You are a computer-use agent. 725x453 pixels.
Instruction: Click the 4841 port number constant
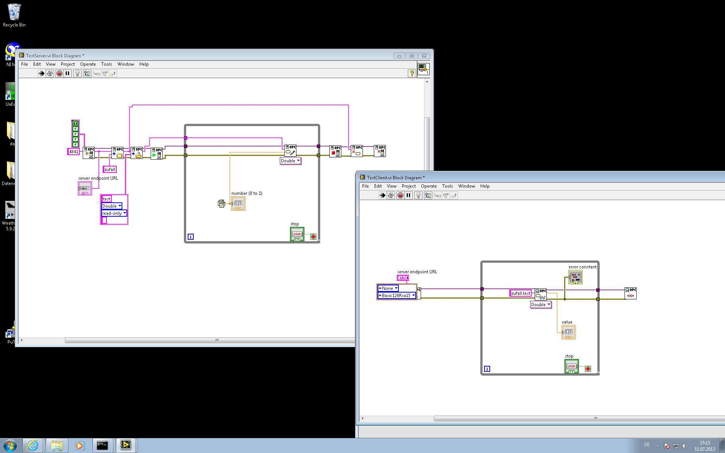coord(74,152)
